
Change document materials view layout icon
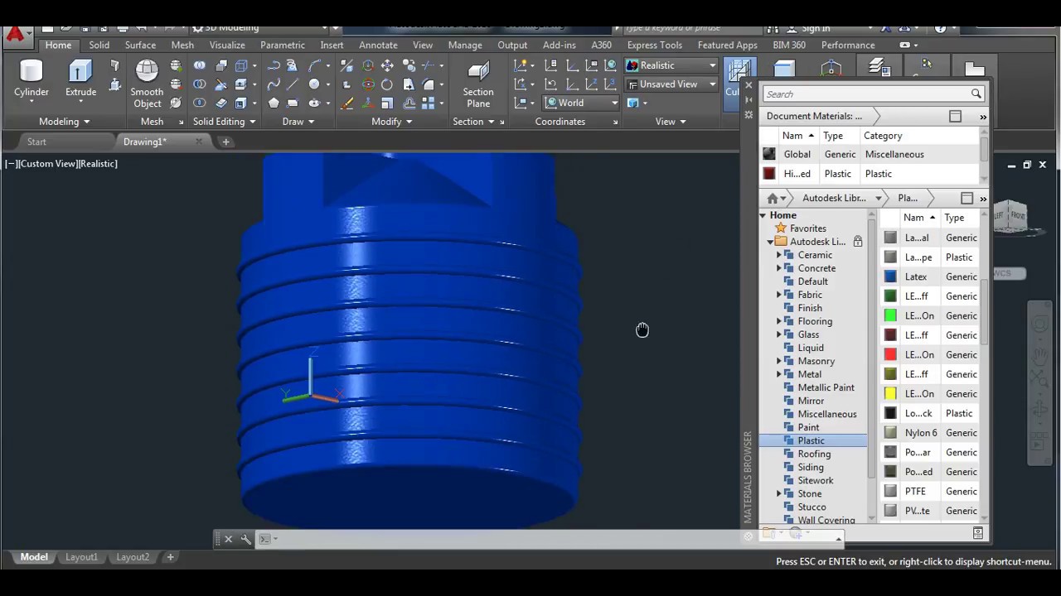pos(955,116)
